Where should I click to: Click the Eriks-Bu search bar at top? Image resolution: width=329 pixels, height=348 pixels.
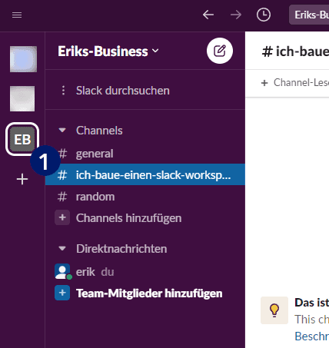click(309, 15)
